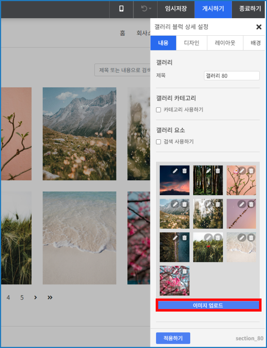Click the 적용하기 button
Screen dimensions: 267x348
pyautogui.click(x=173, y=338)
